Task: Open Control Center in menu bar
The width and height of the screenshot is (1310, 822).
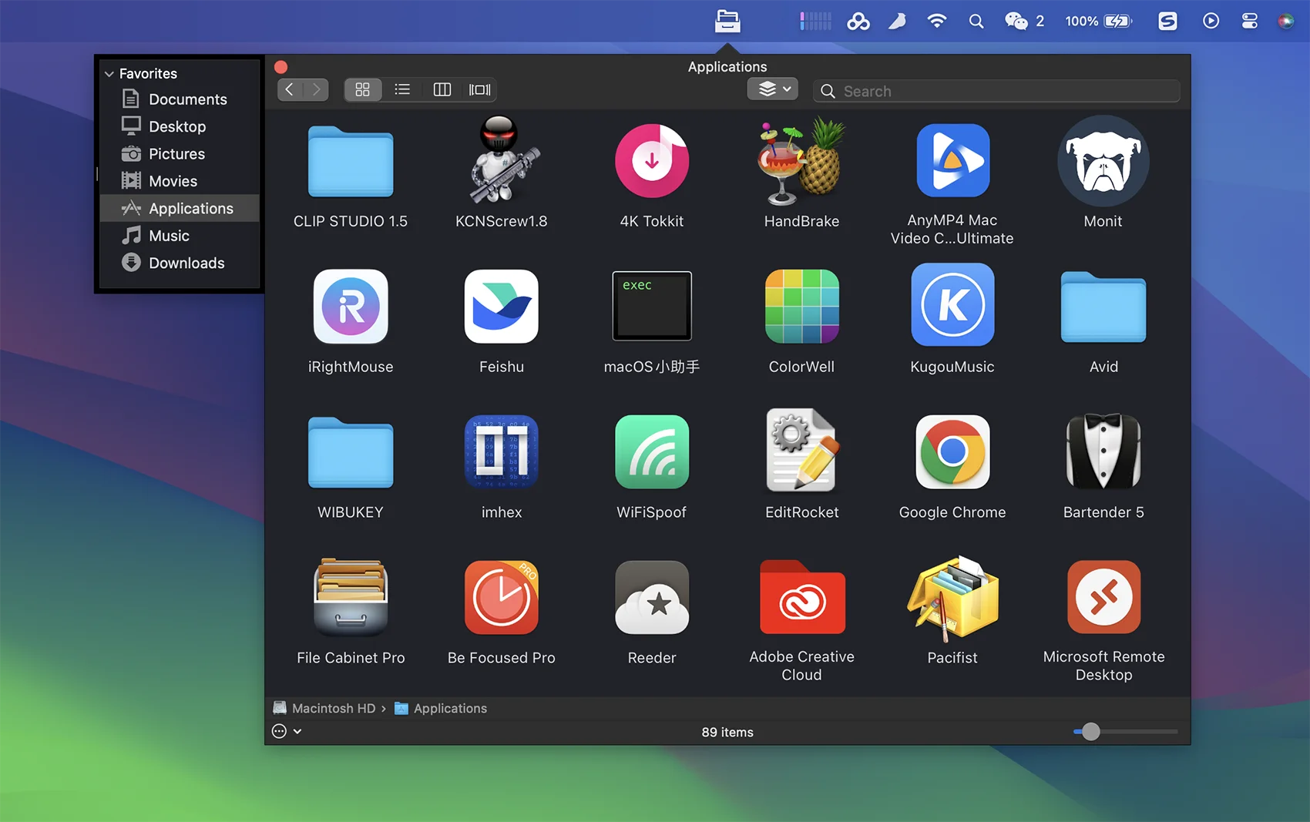Action: point(1250,21)
